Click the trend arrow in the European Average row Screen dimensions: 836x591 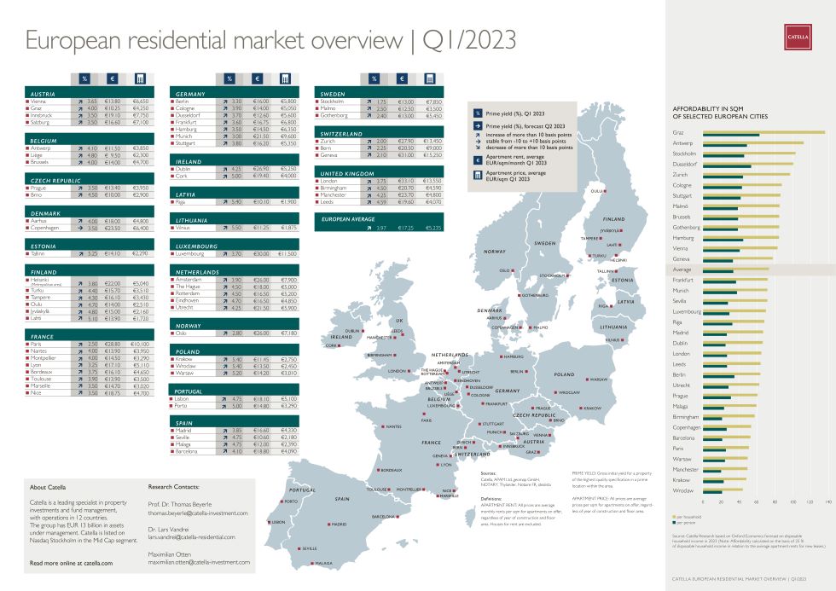[369, 229]
